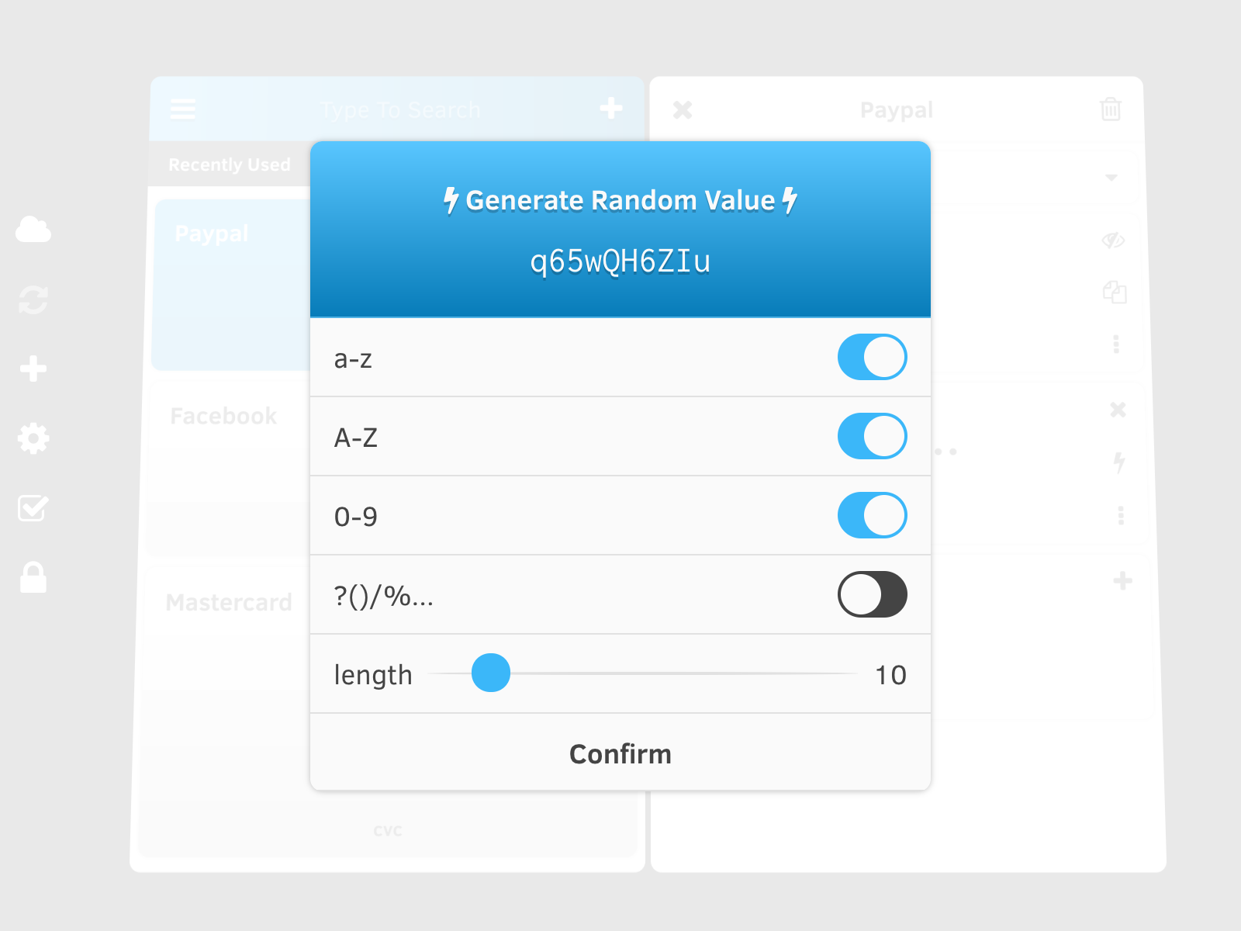Click the length slider handle
Screen dimensions: 1241x931
(x=491, y=673)
